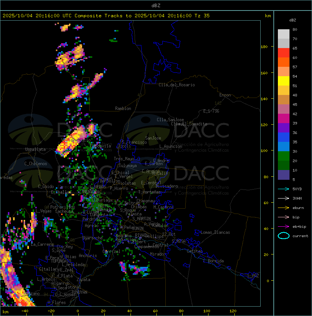This screenshot has width=312, height=316.
Task: Click the cyan 'current' ellipse legend icon
Action: point(283,236)
